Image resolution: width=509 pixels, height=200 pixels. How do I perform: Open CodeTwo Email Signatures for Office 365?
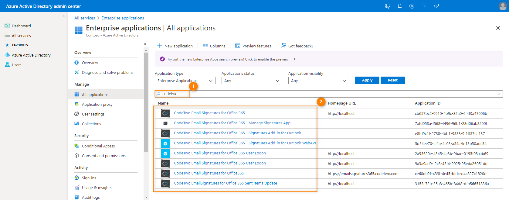(x=209, y=113)
